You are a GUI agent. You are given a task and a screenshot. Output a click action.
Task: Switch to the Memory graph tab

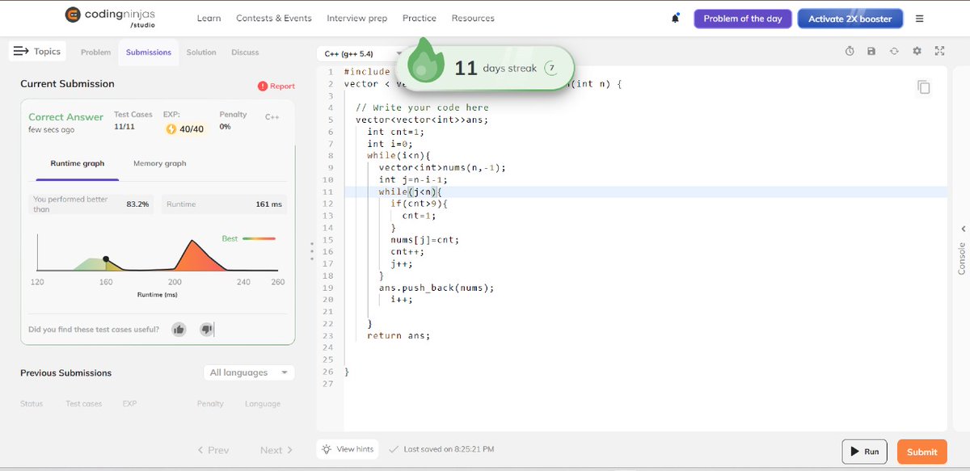click(158, 162)
